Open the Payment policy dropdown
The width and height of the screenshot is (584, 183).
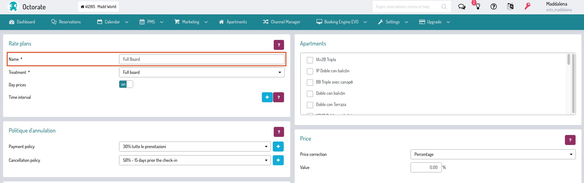(195, 147)
